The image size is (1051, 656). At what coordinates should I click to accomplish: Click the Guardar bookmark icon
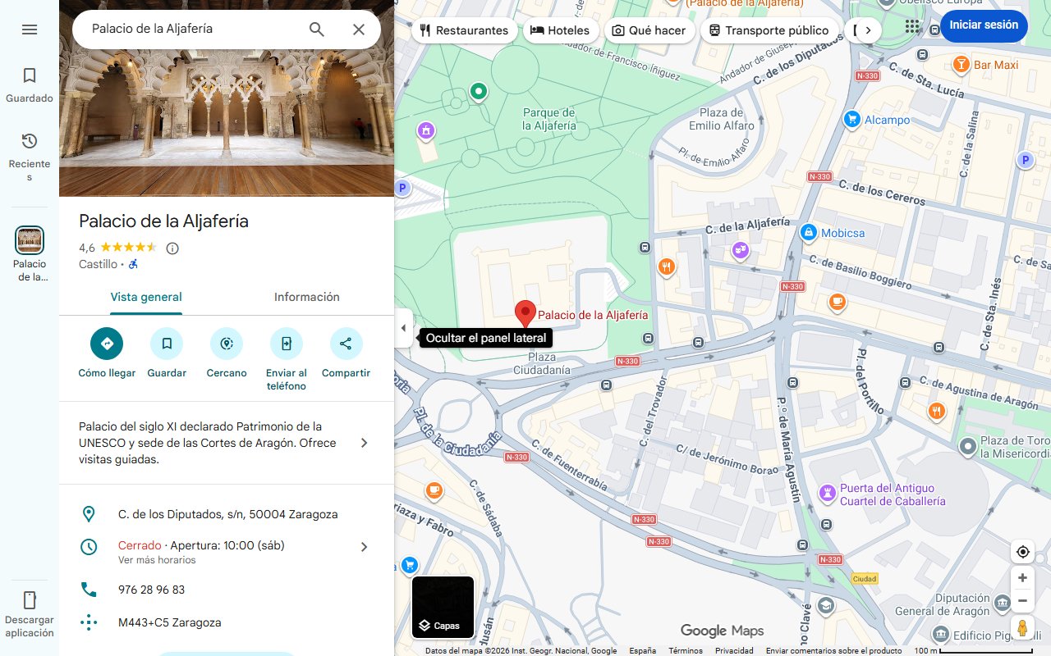pyautogui.click(x=167, y=344)
